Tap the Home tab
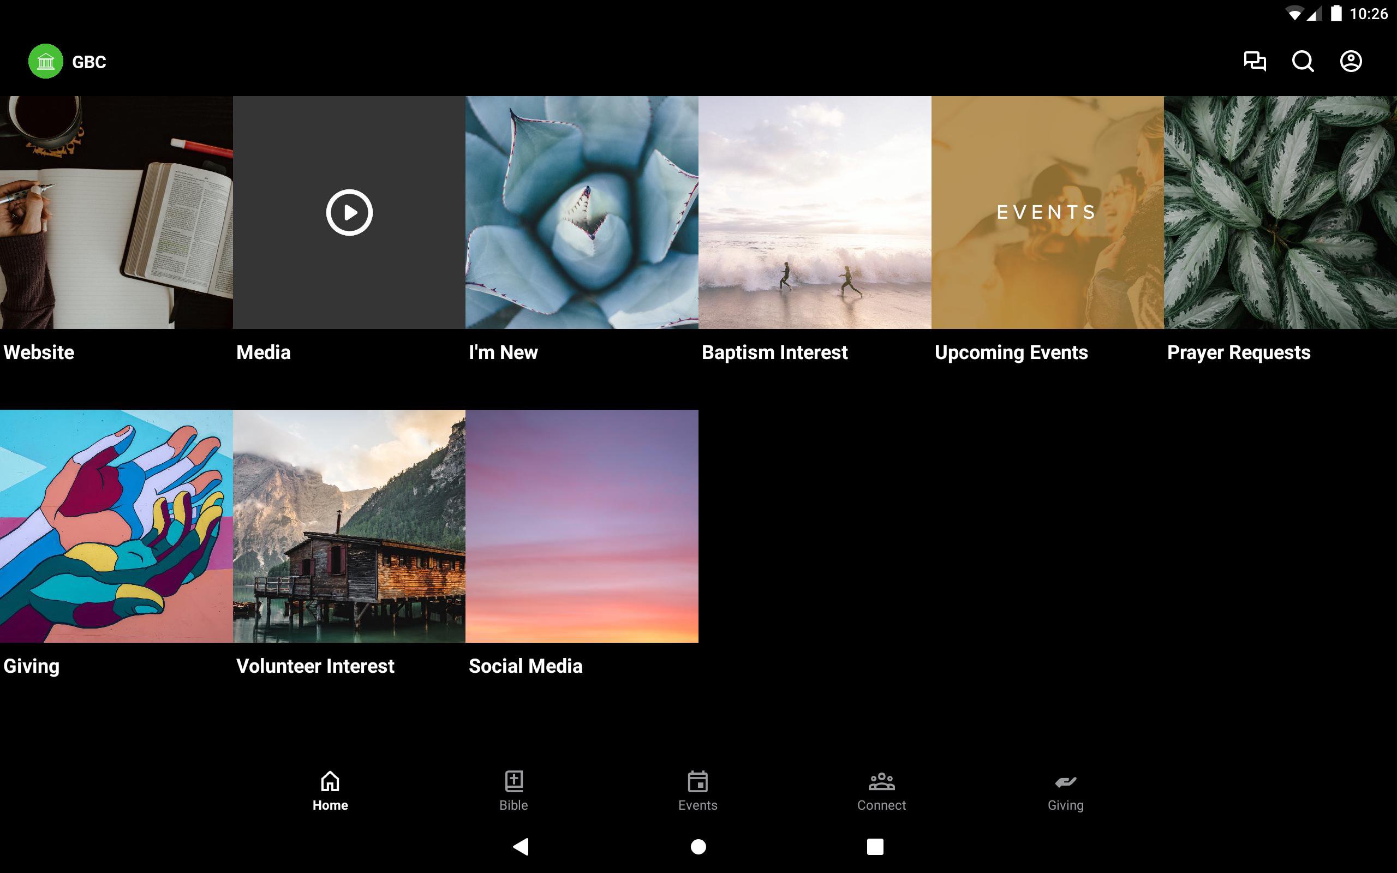The width and height of the screenshot is (1397, 873). coord(330,791)
